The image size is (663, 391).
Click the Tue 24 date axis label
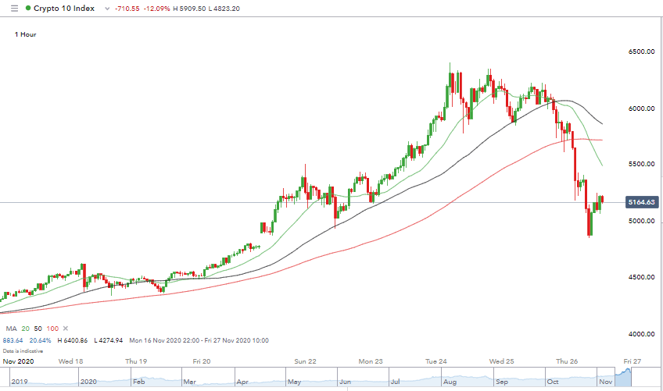436,361
